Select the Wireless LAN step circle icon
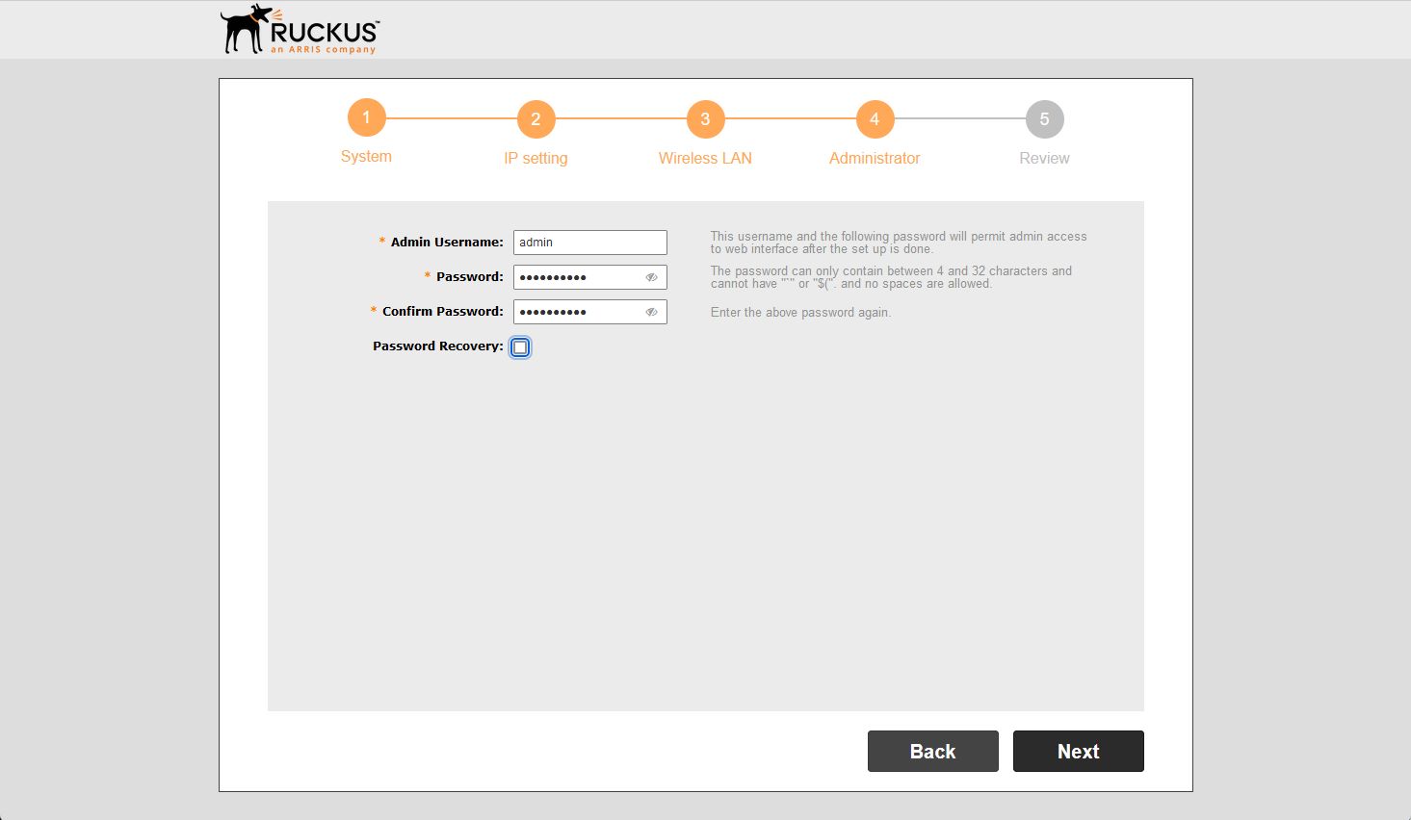Screen dimensions: 1411x820 [x=705, y=117]
